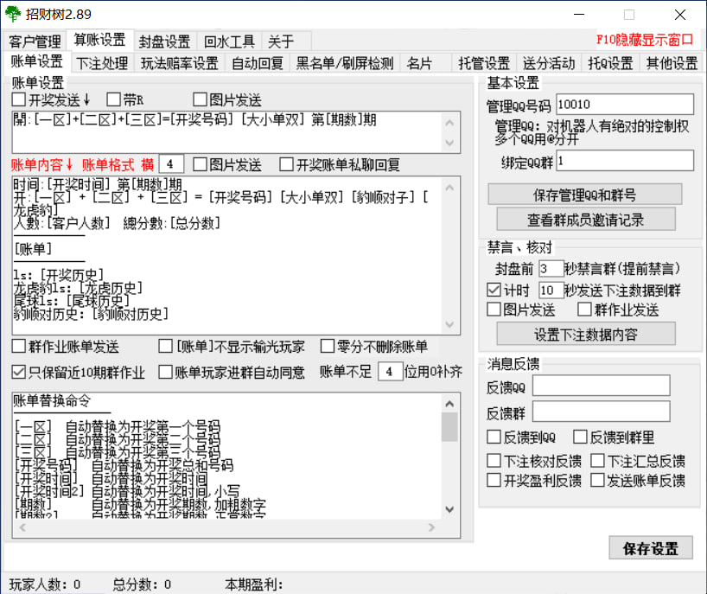Click the down arrow of 账单替换命令 scrollbar
This screenshot has height=594, width=707.
pos(449,509)
